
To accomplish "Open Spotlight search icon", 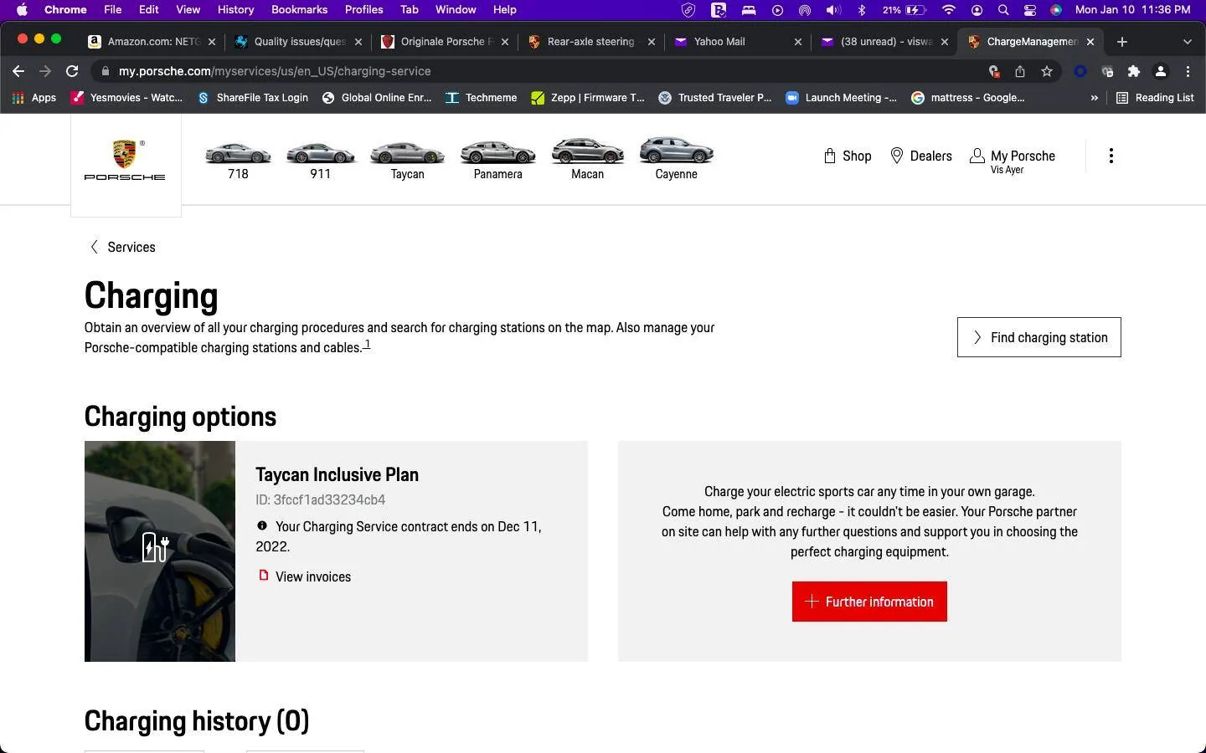I will (x=1003, y=10).
